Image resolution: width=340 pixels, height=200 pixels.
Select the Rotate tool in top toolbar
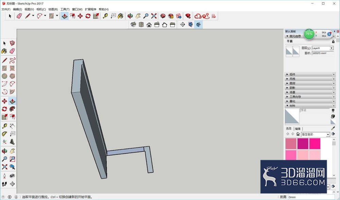88,16
